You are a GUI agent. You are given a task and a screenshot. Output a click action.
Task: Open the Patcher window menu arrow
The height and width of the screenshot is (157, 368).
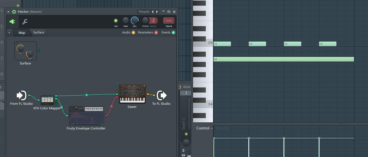click(x=9, y=12)
